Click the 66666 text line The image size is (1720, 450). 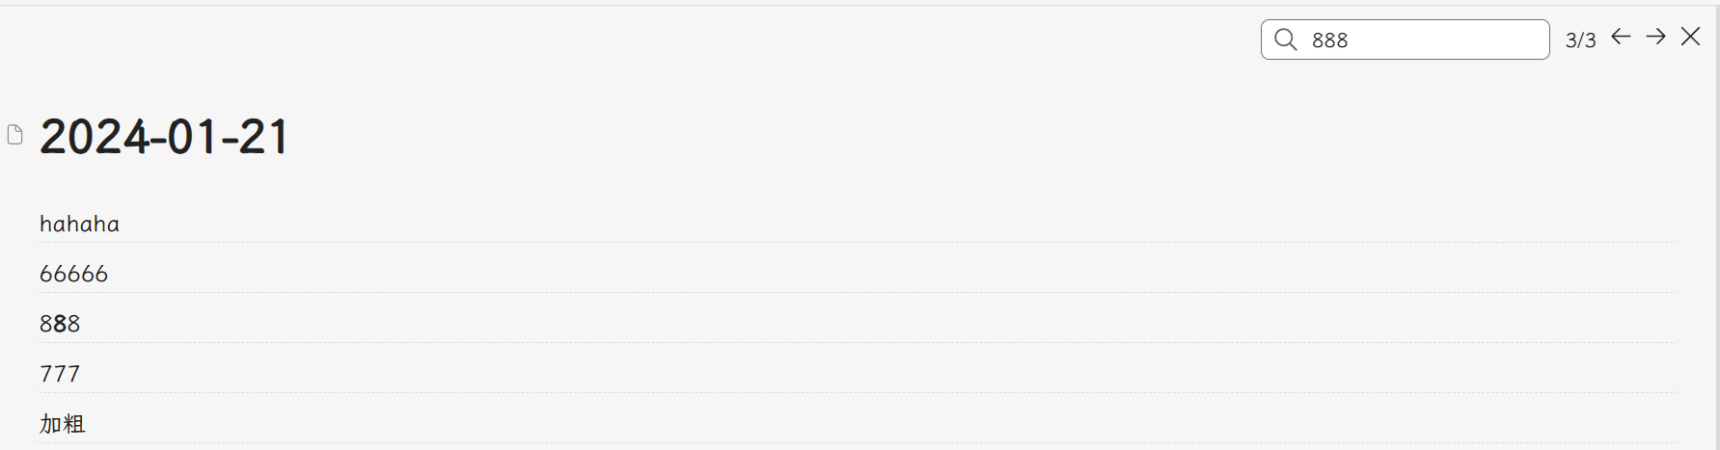click(73, 275)
